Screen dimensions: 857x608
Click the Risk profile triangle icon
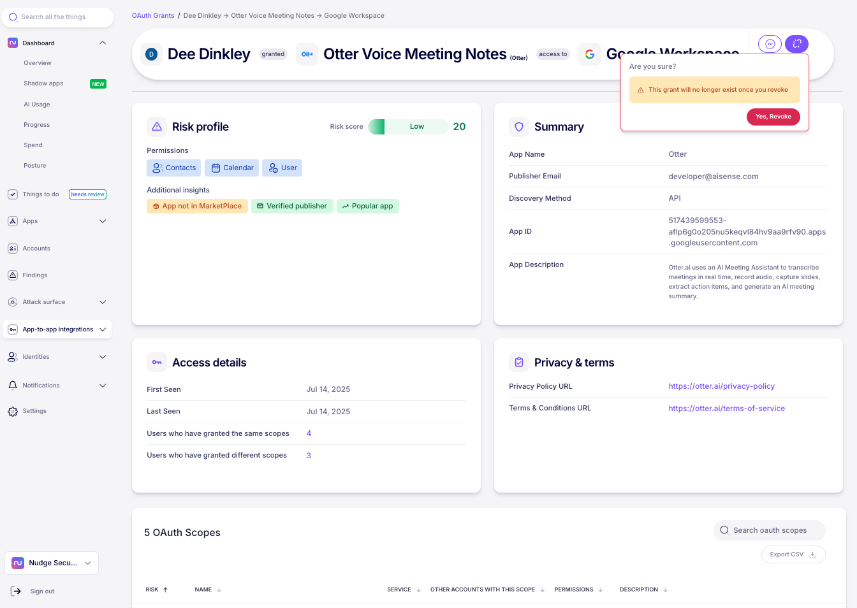coord(157,127)
